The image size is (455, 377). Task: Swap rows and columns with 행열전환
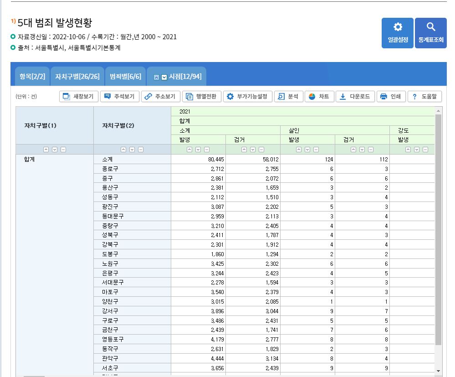tap(202, 97)
